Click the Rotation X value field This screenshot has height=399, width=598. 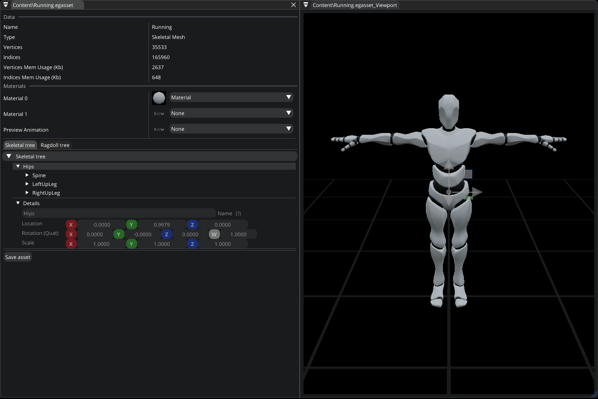(x=95, y=234)
